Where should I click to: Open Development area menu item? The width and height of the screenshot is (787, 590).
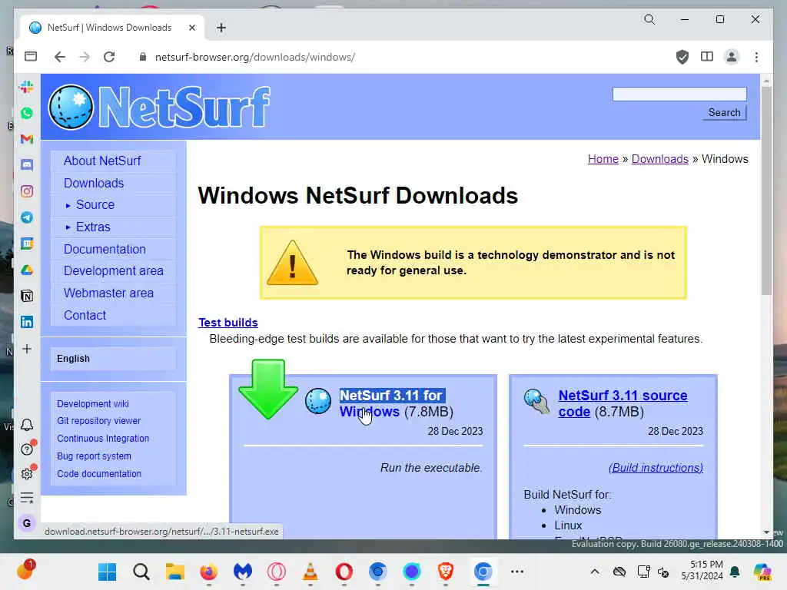pos(114,271)
